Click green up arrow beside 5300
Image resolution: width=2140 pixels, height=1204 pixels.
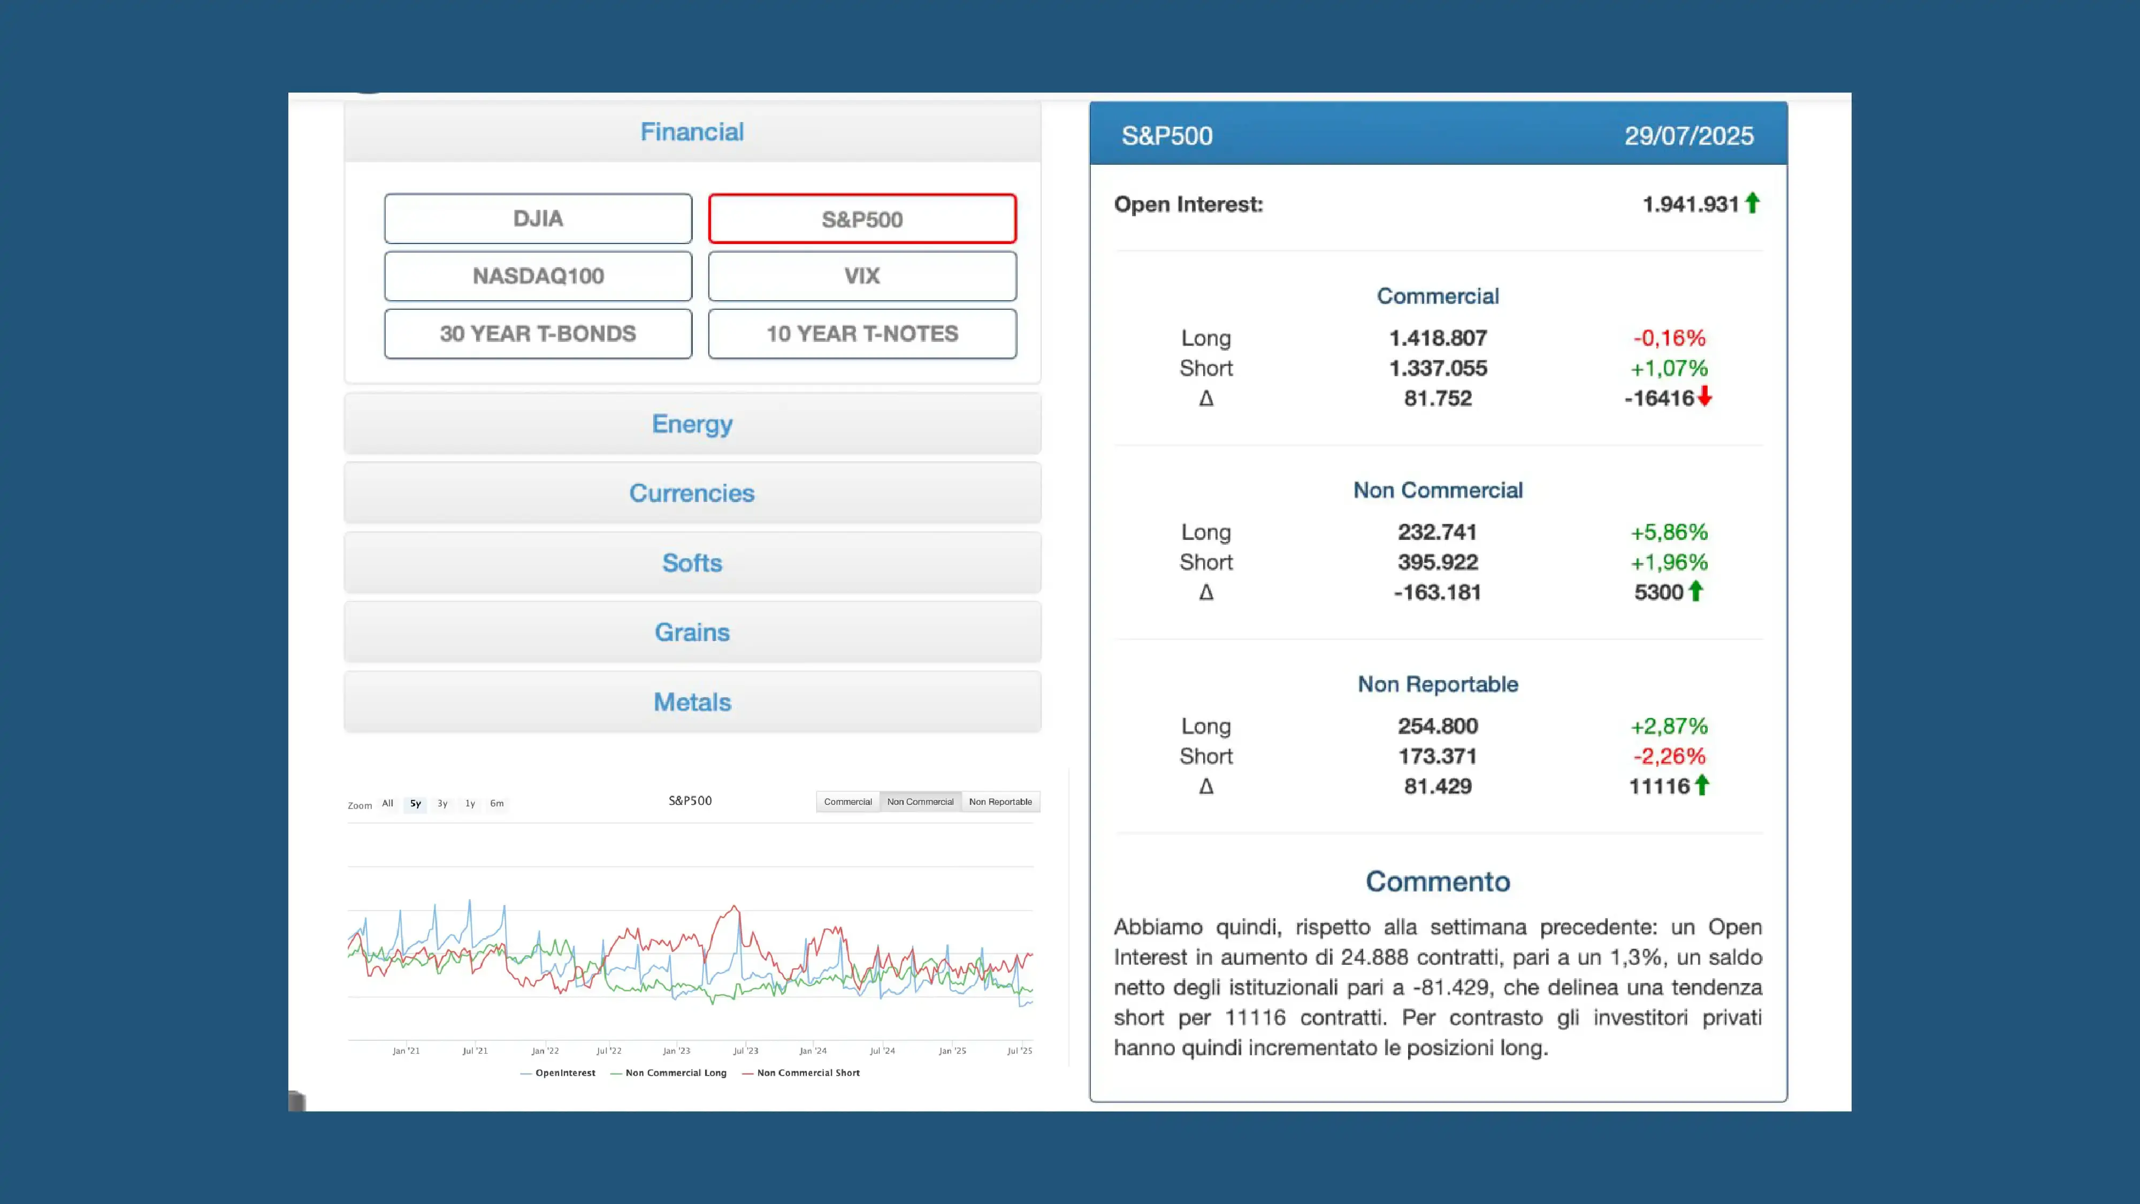pyautogui.click(x=1695, y=591)
